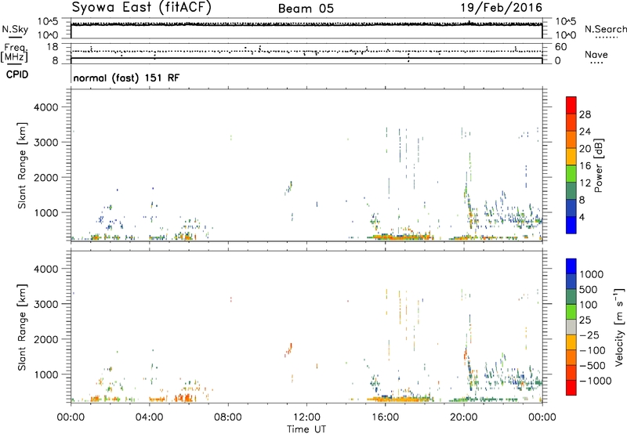Click the "16:00" time tick label

pyautogui.click(x=385, y=418)
